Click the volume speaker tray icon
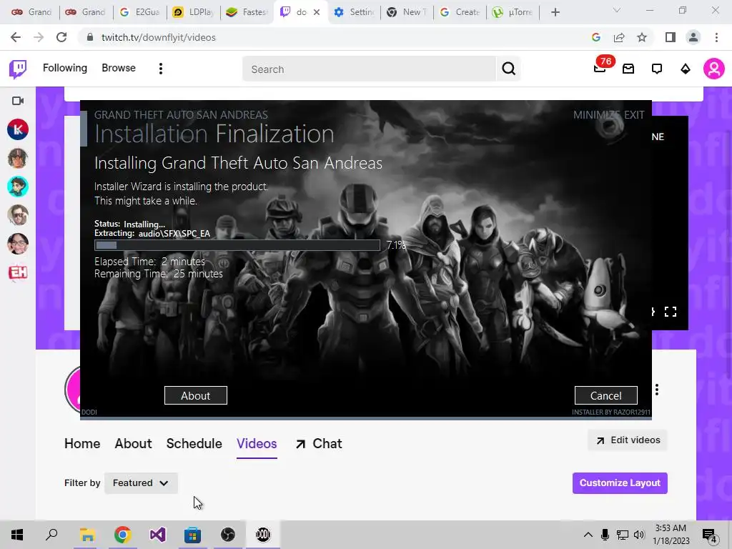The width and height of the screenshot is (732, 549). (639, 535)
